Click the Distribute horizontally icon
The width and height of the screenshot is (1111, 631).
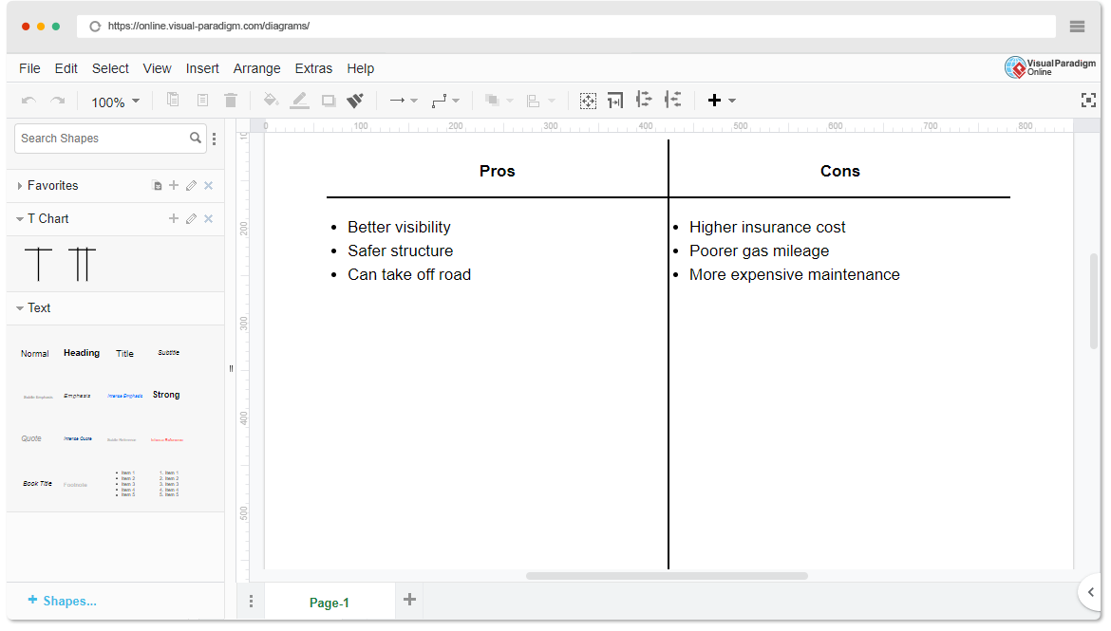click(644, 100)
